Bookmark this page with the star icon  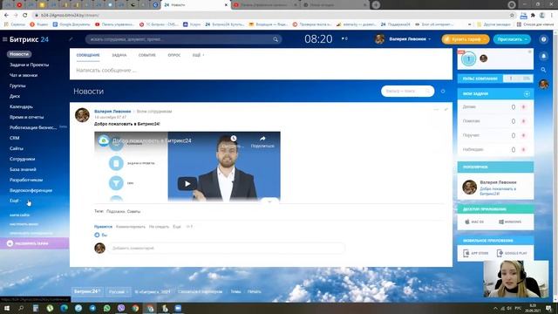tap(512, 16)
